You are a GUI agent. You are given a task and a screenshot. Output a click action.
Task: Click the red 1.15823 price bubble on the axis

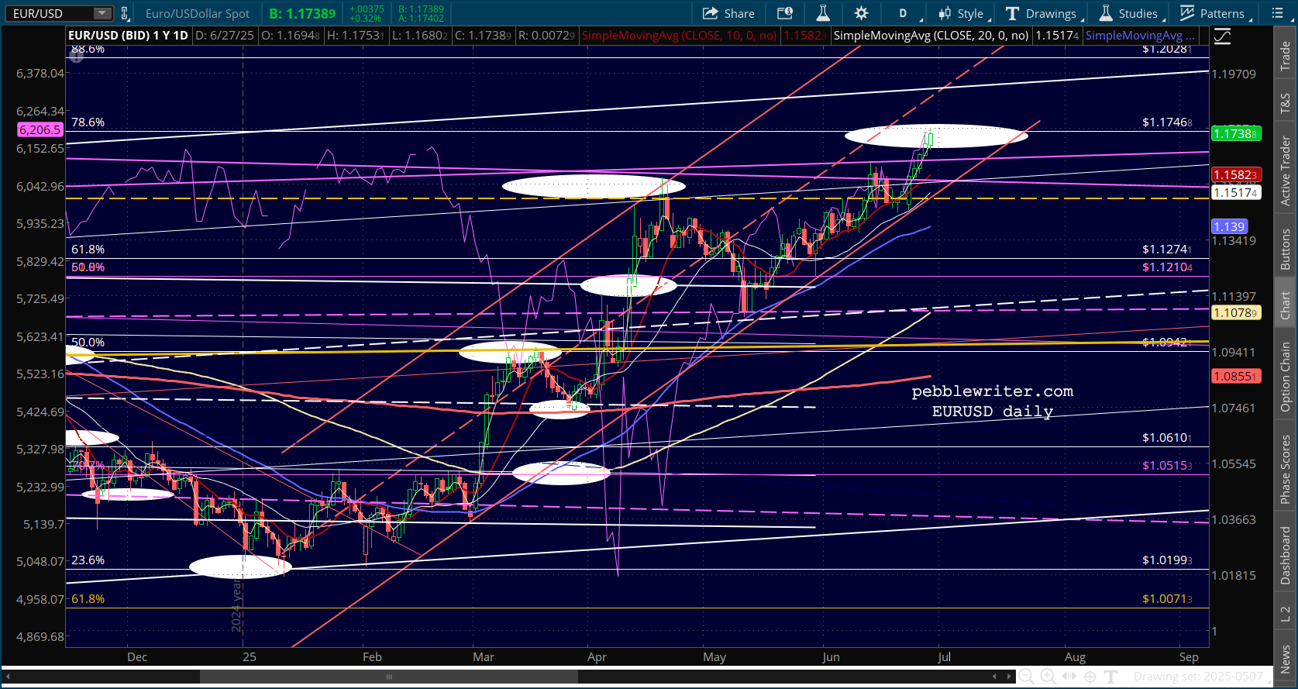[x=1236, y=175]
